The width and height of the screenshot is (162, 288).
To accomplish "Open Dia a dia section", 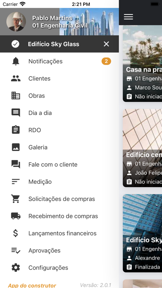I will [60, 113].
